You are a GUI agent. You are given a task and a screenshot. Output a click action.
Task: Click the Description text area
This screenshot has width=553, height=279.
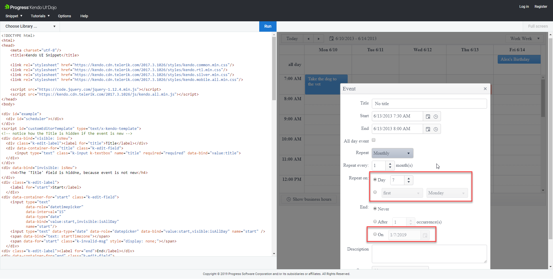429,254
